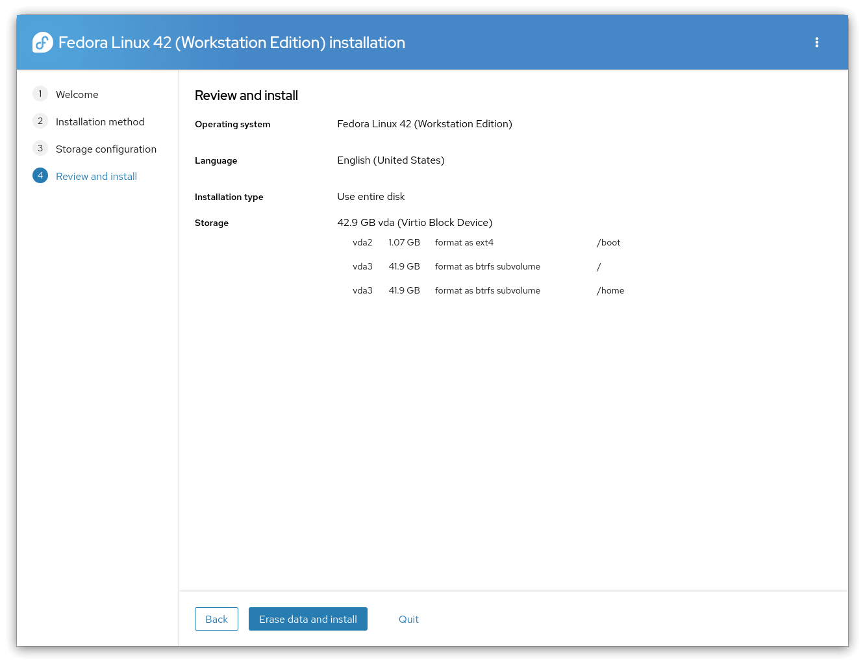Select Use entire disk value
The width and height of the screenshot is (865, 665).
pos(371,197)
